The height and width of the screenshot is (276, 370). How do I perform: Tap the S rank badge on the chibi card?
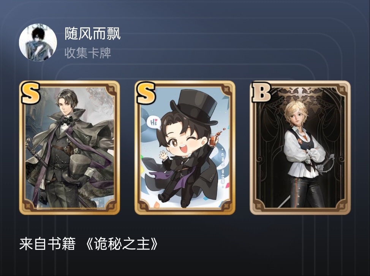point(146,93)
